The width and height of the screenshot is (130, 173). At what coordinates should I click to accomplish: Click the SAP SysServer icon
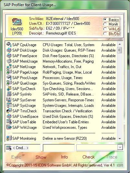(x=9, y=100)
